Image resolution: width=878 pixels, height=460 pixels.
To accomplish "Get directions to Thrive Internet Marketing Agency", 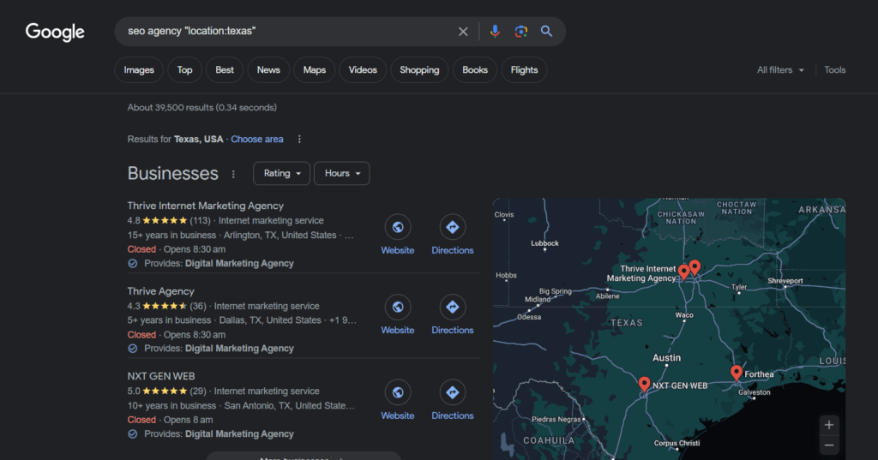I will tap(453, 227).
